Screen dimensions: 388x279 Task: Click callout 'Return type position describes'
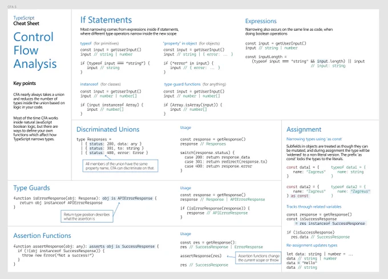tap(87, 216)
